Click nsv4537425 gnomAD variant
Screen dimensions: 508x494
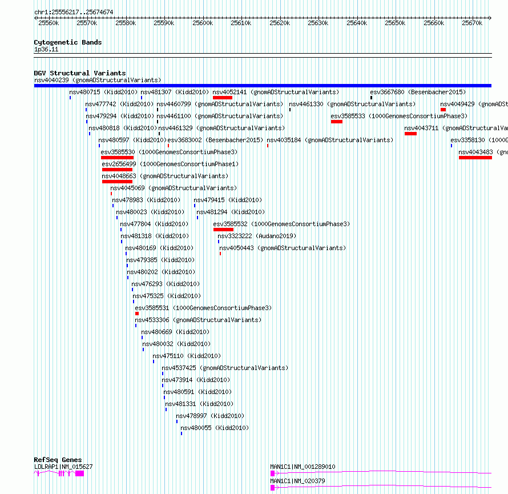tap(225, 368)
